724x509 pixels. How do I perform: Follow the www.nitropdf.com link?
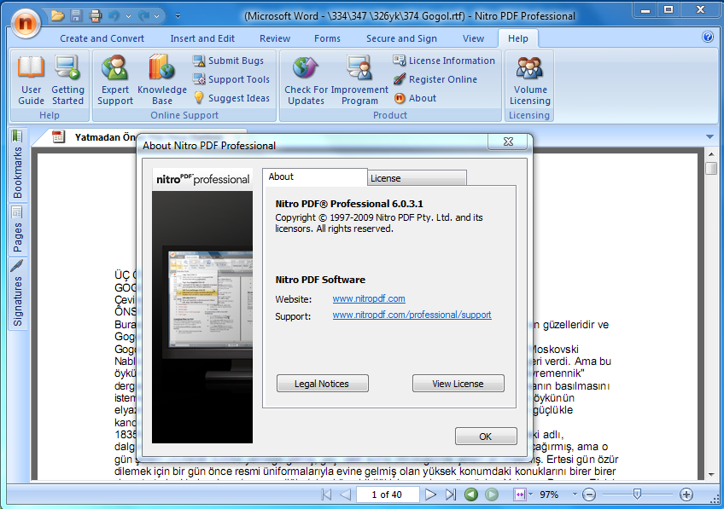click(369, 298)
